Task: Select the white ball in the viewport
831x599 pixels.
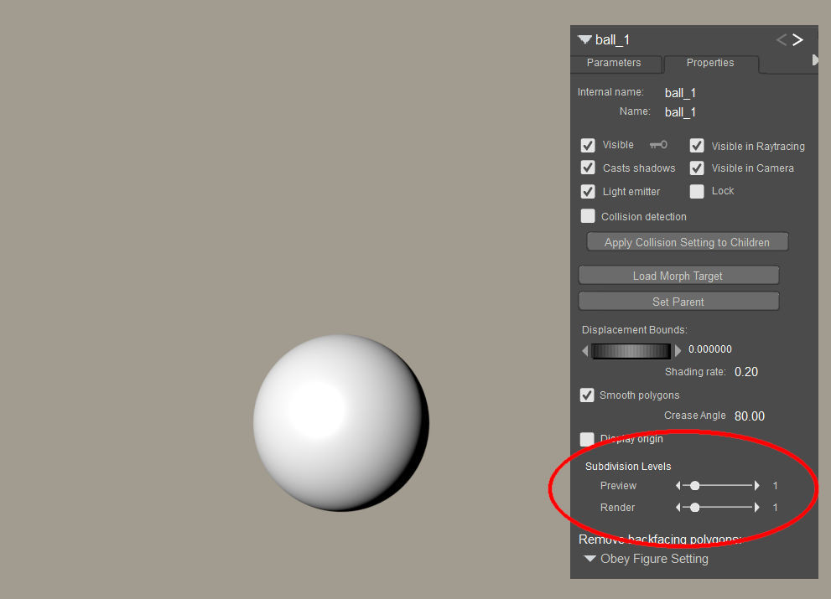Action: [x=340, y=422]
